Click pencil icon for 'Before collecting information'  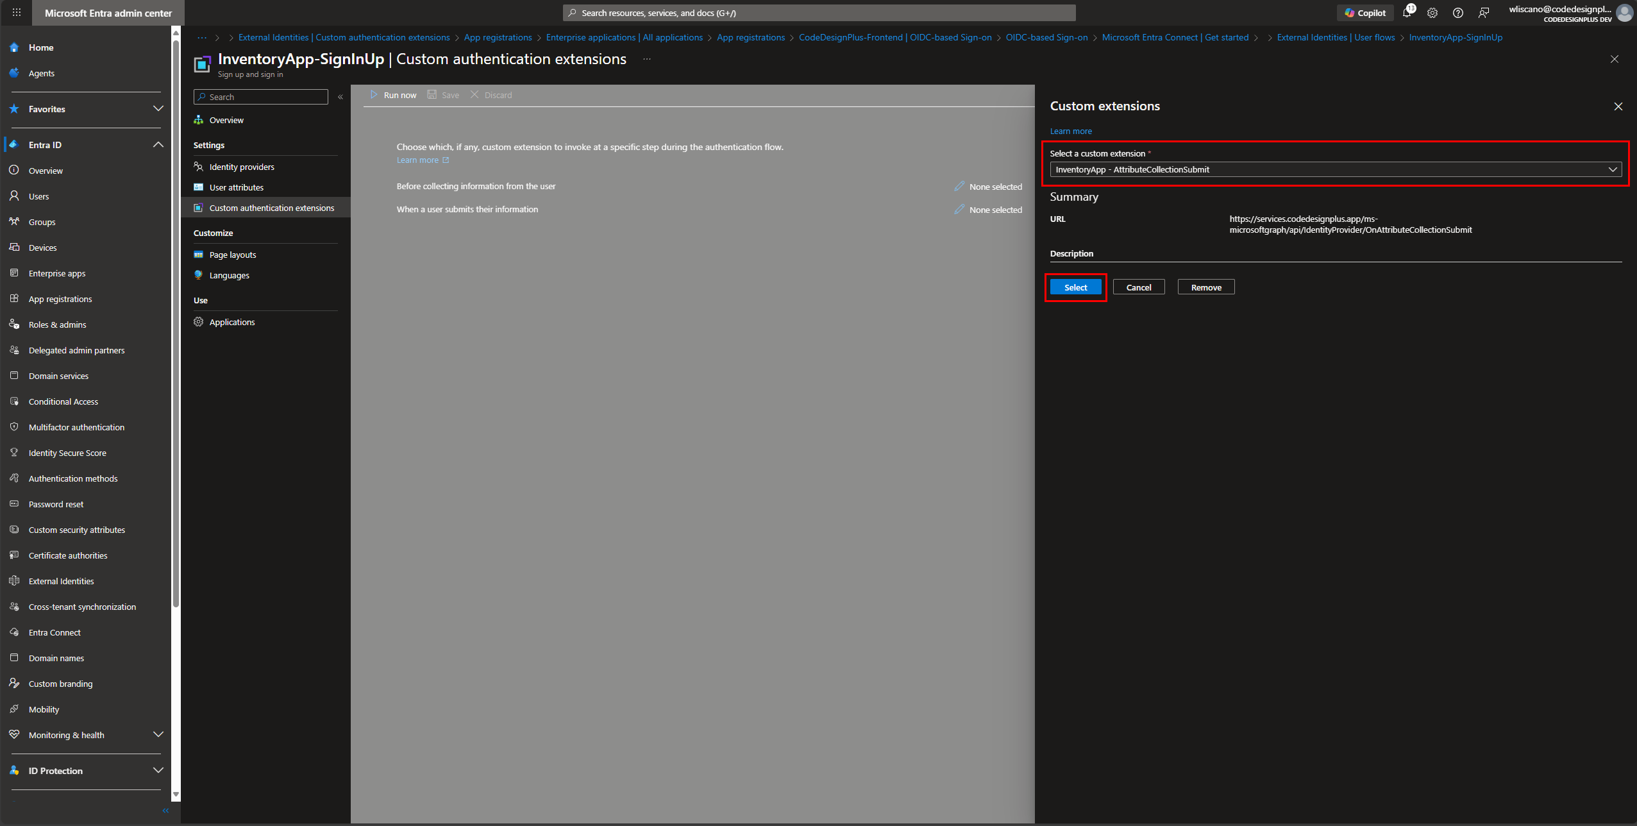[959, 186]
